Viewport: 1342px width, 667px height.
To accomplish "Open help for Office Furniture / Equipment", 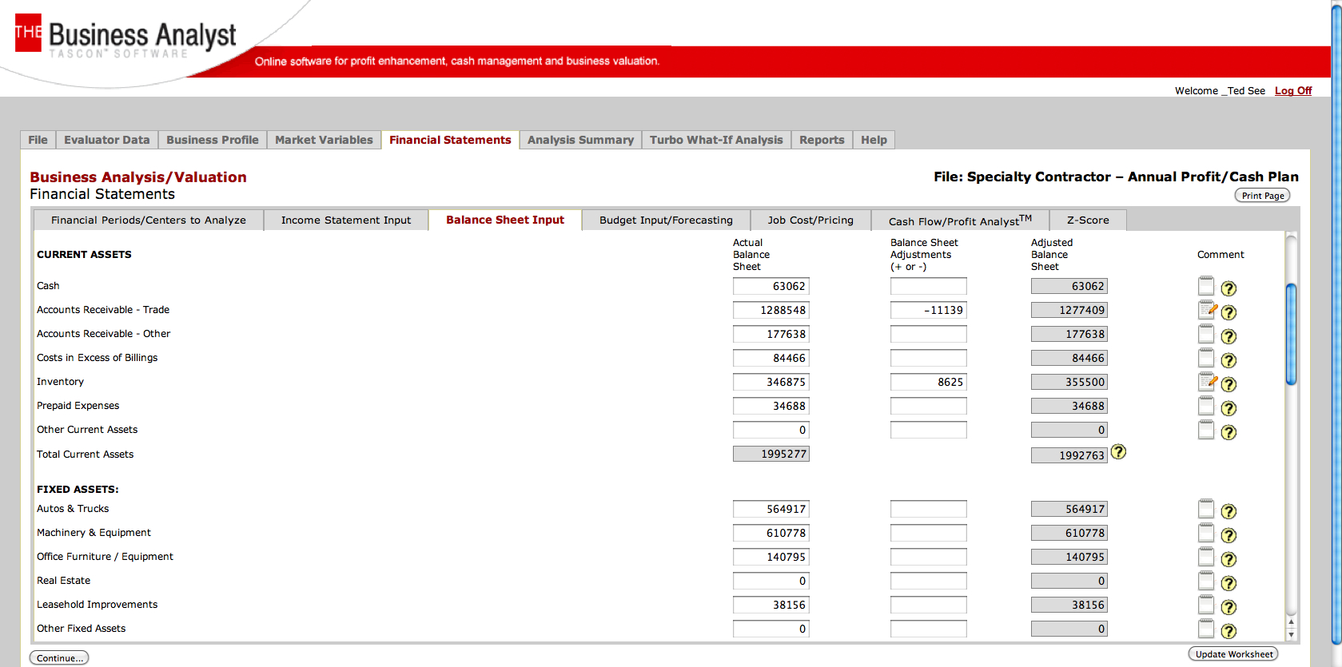I will coord(1229,559).
